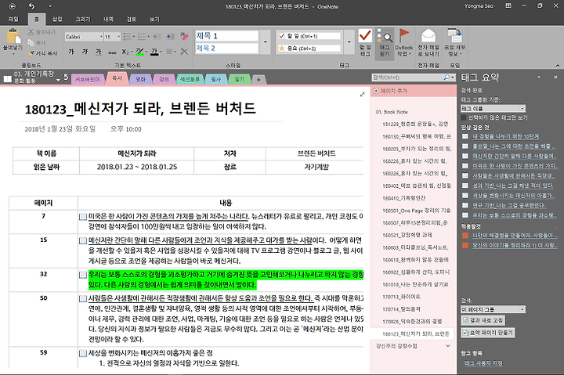Click the search magnifier in search box
The image size is (564, 375).
point(446,78)
